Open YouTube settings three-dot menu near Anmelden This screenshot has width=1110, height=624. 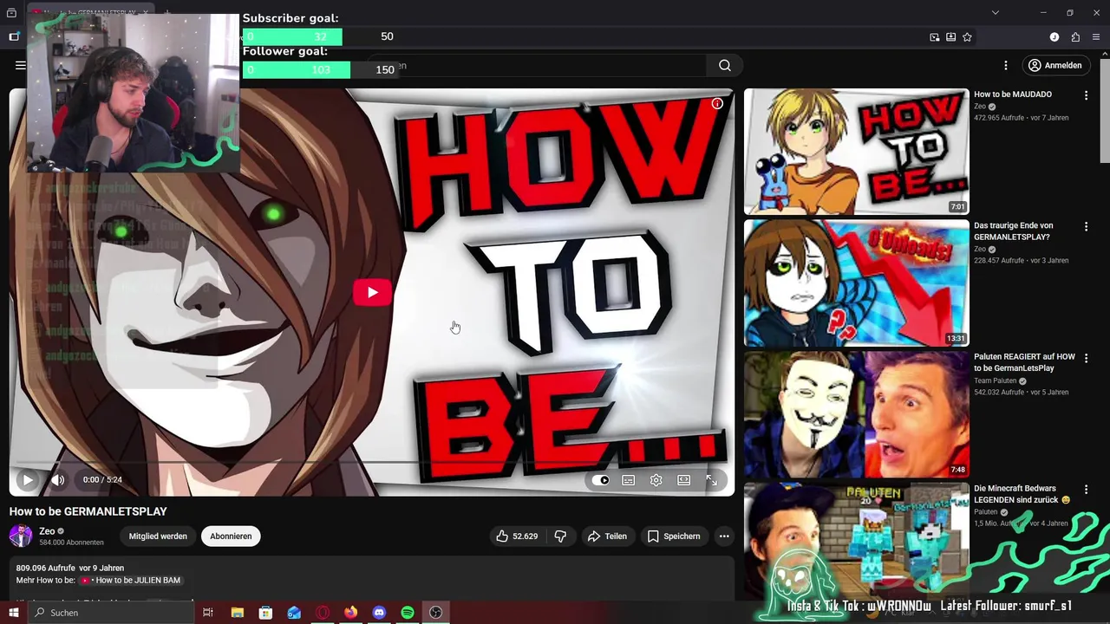tap(1006, 65)
